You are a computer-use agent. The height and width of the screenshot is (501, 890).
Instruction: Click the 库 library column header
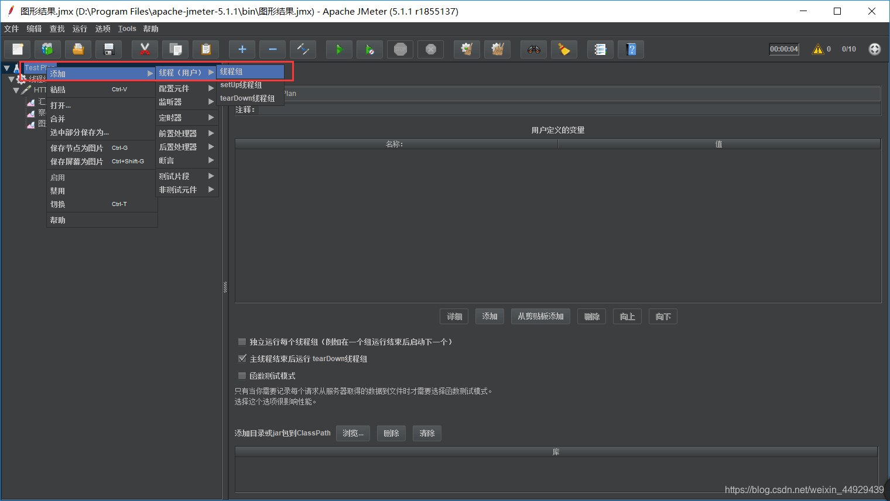[556, 452]
